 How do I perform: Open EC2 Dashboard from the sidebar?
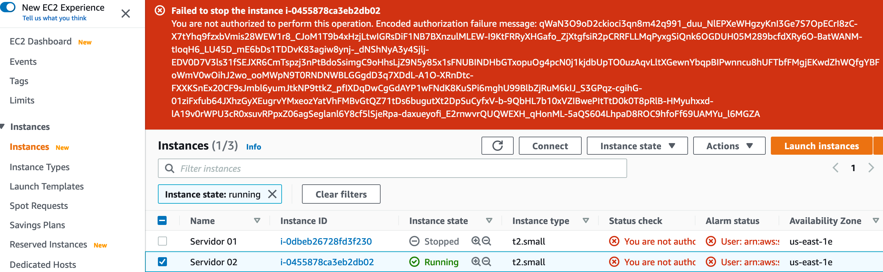pos(41,42)
